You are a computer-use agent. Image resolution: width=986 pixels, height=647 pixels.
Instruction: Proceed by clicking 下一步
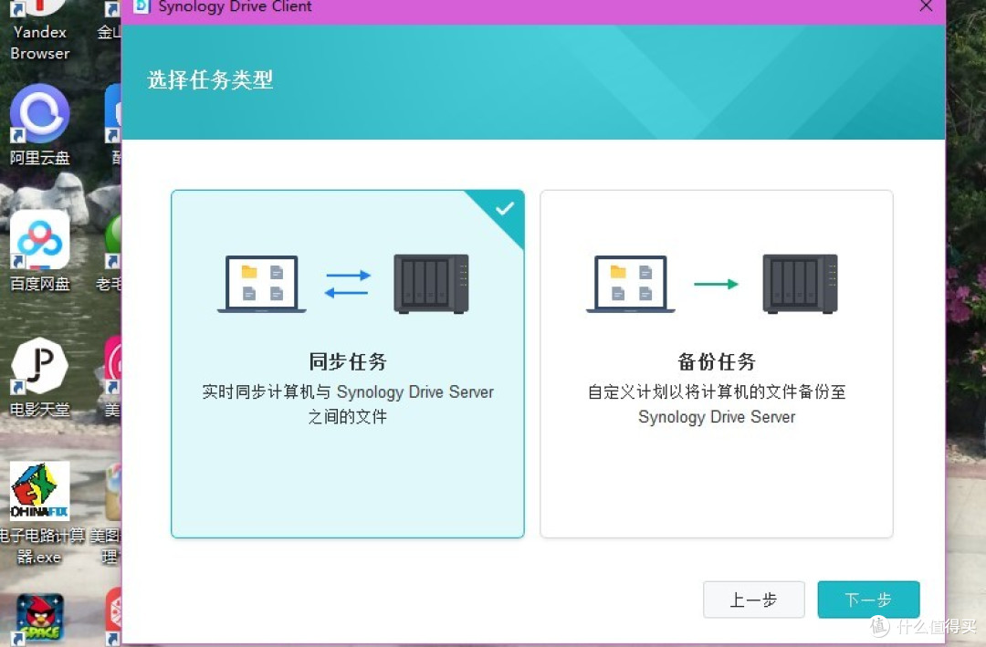867,600
